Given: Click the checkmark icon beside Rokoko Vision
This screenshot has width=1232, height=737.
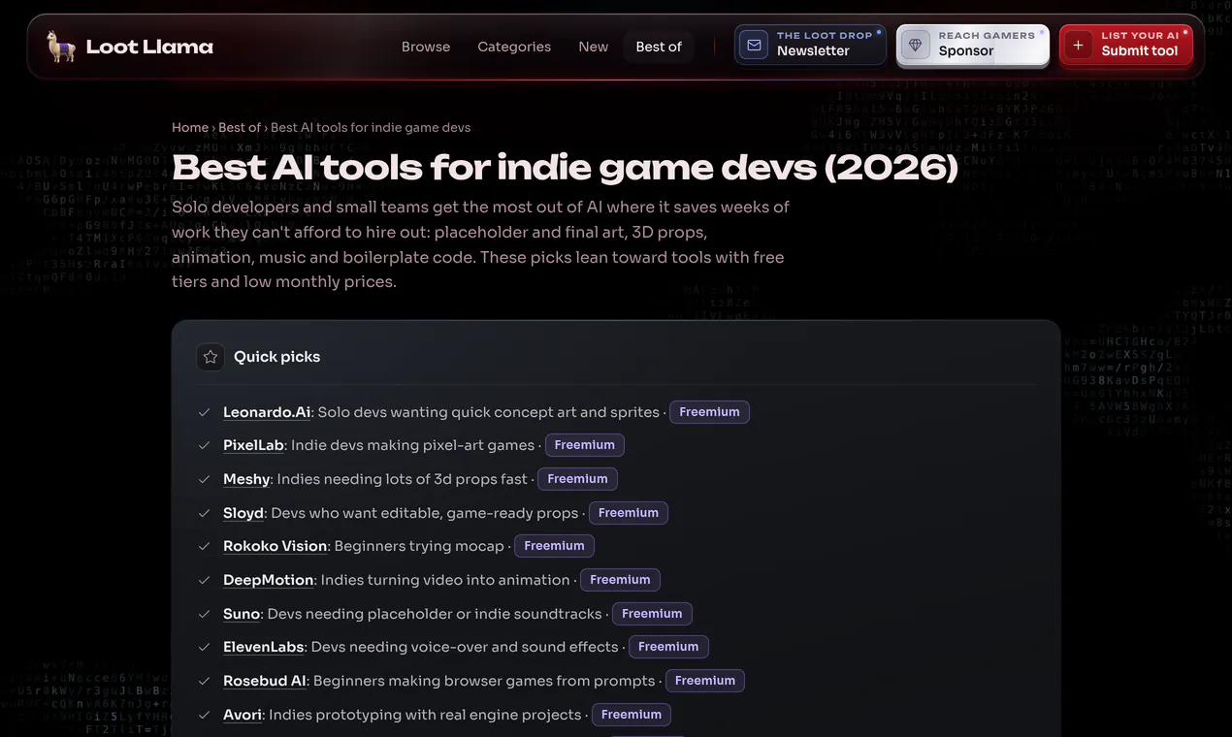Looking at the screenshot, I should pos(205,546).
